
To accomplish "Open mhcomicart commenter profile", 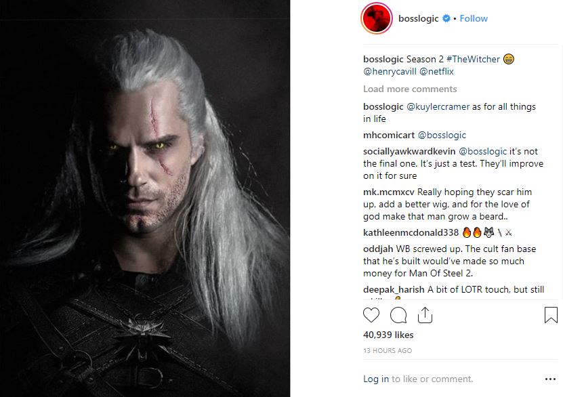I will (389, 135).
